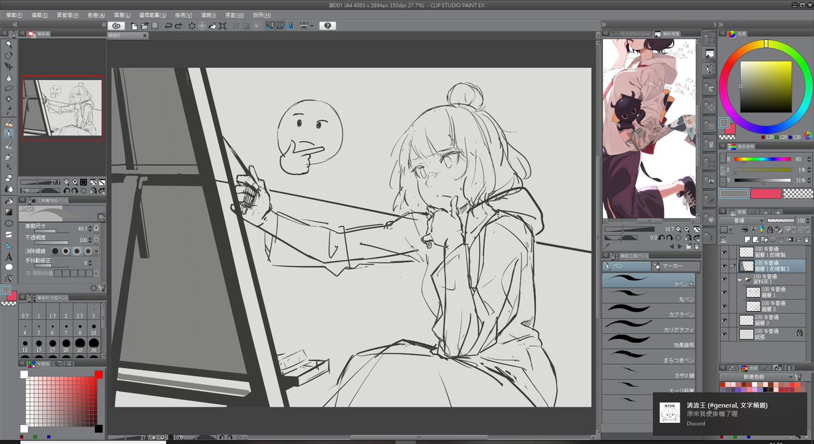Click the Save icon in command bar

155,26
